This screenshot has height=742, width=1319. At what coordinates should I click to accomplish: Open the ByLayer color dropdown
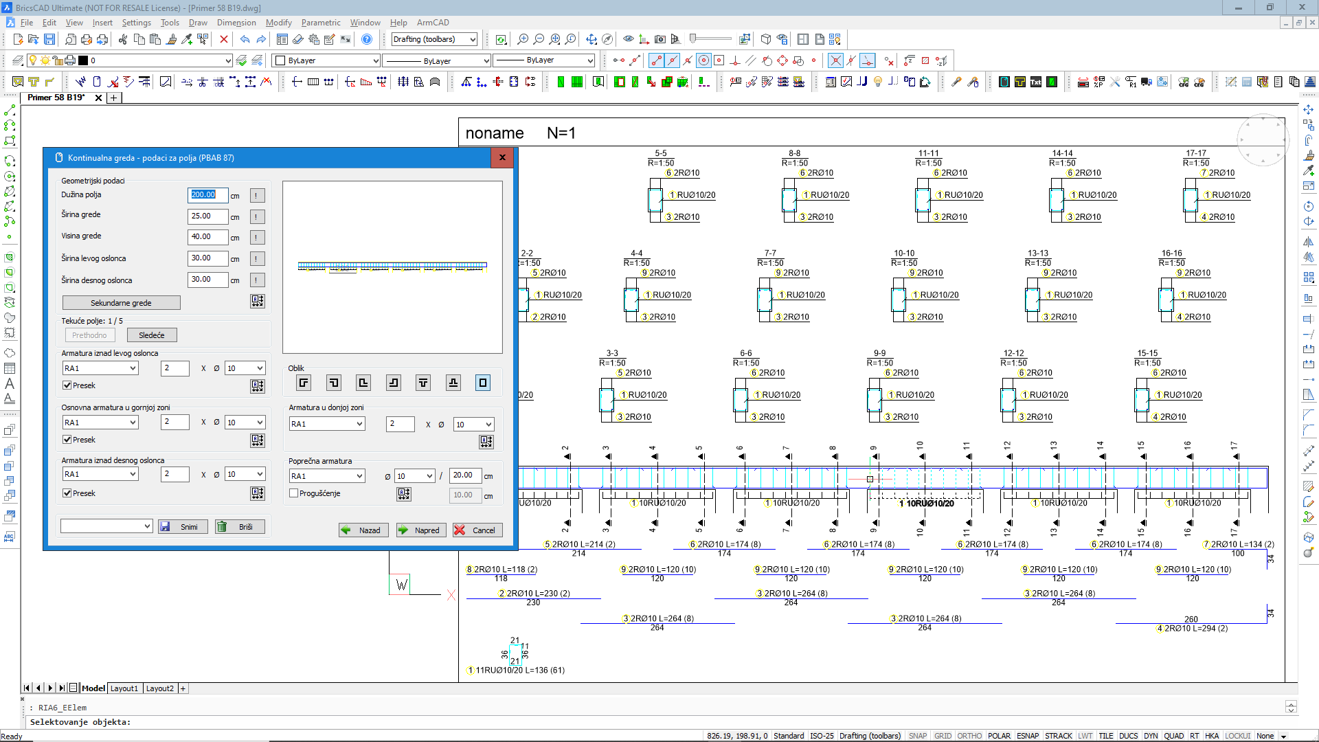tap(326, 60)
